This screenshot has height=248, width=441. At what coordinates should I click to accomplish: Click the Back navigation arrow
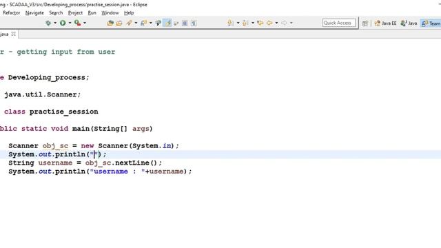[x=269, y=23]
